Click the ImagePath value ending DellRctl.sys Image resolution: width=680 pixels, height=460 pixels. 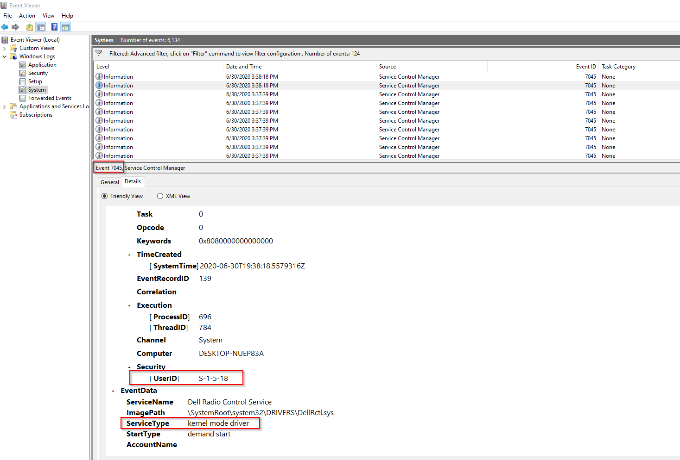261,413
